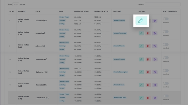Click the Search input field
This screenshot has width=188, height=105.
[162, 4]
